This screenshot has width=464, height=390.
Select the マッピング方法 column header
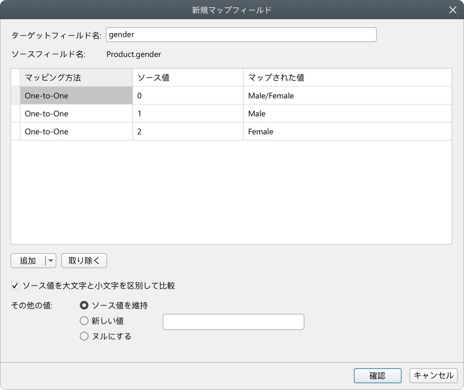pyautogui.click(x=76, y=77)
